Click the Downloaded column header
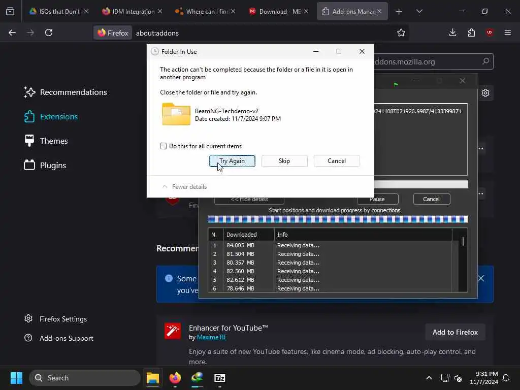 [249, 235]
